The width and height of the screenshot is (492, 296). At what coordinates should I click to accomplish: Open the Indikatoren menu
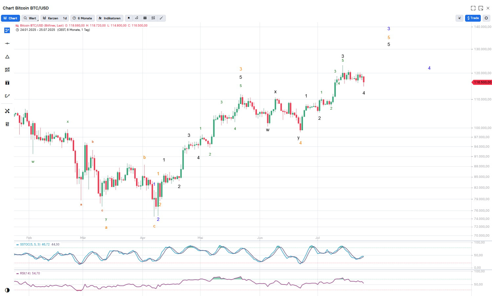tap(110, 18)
